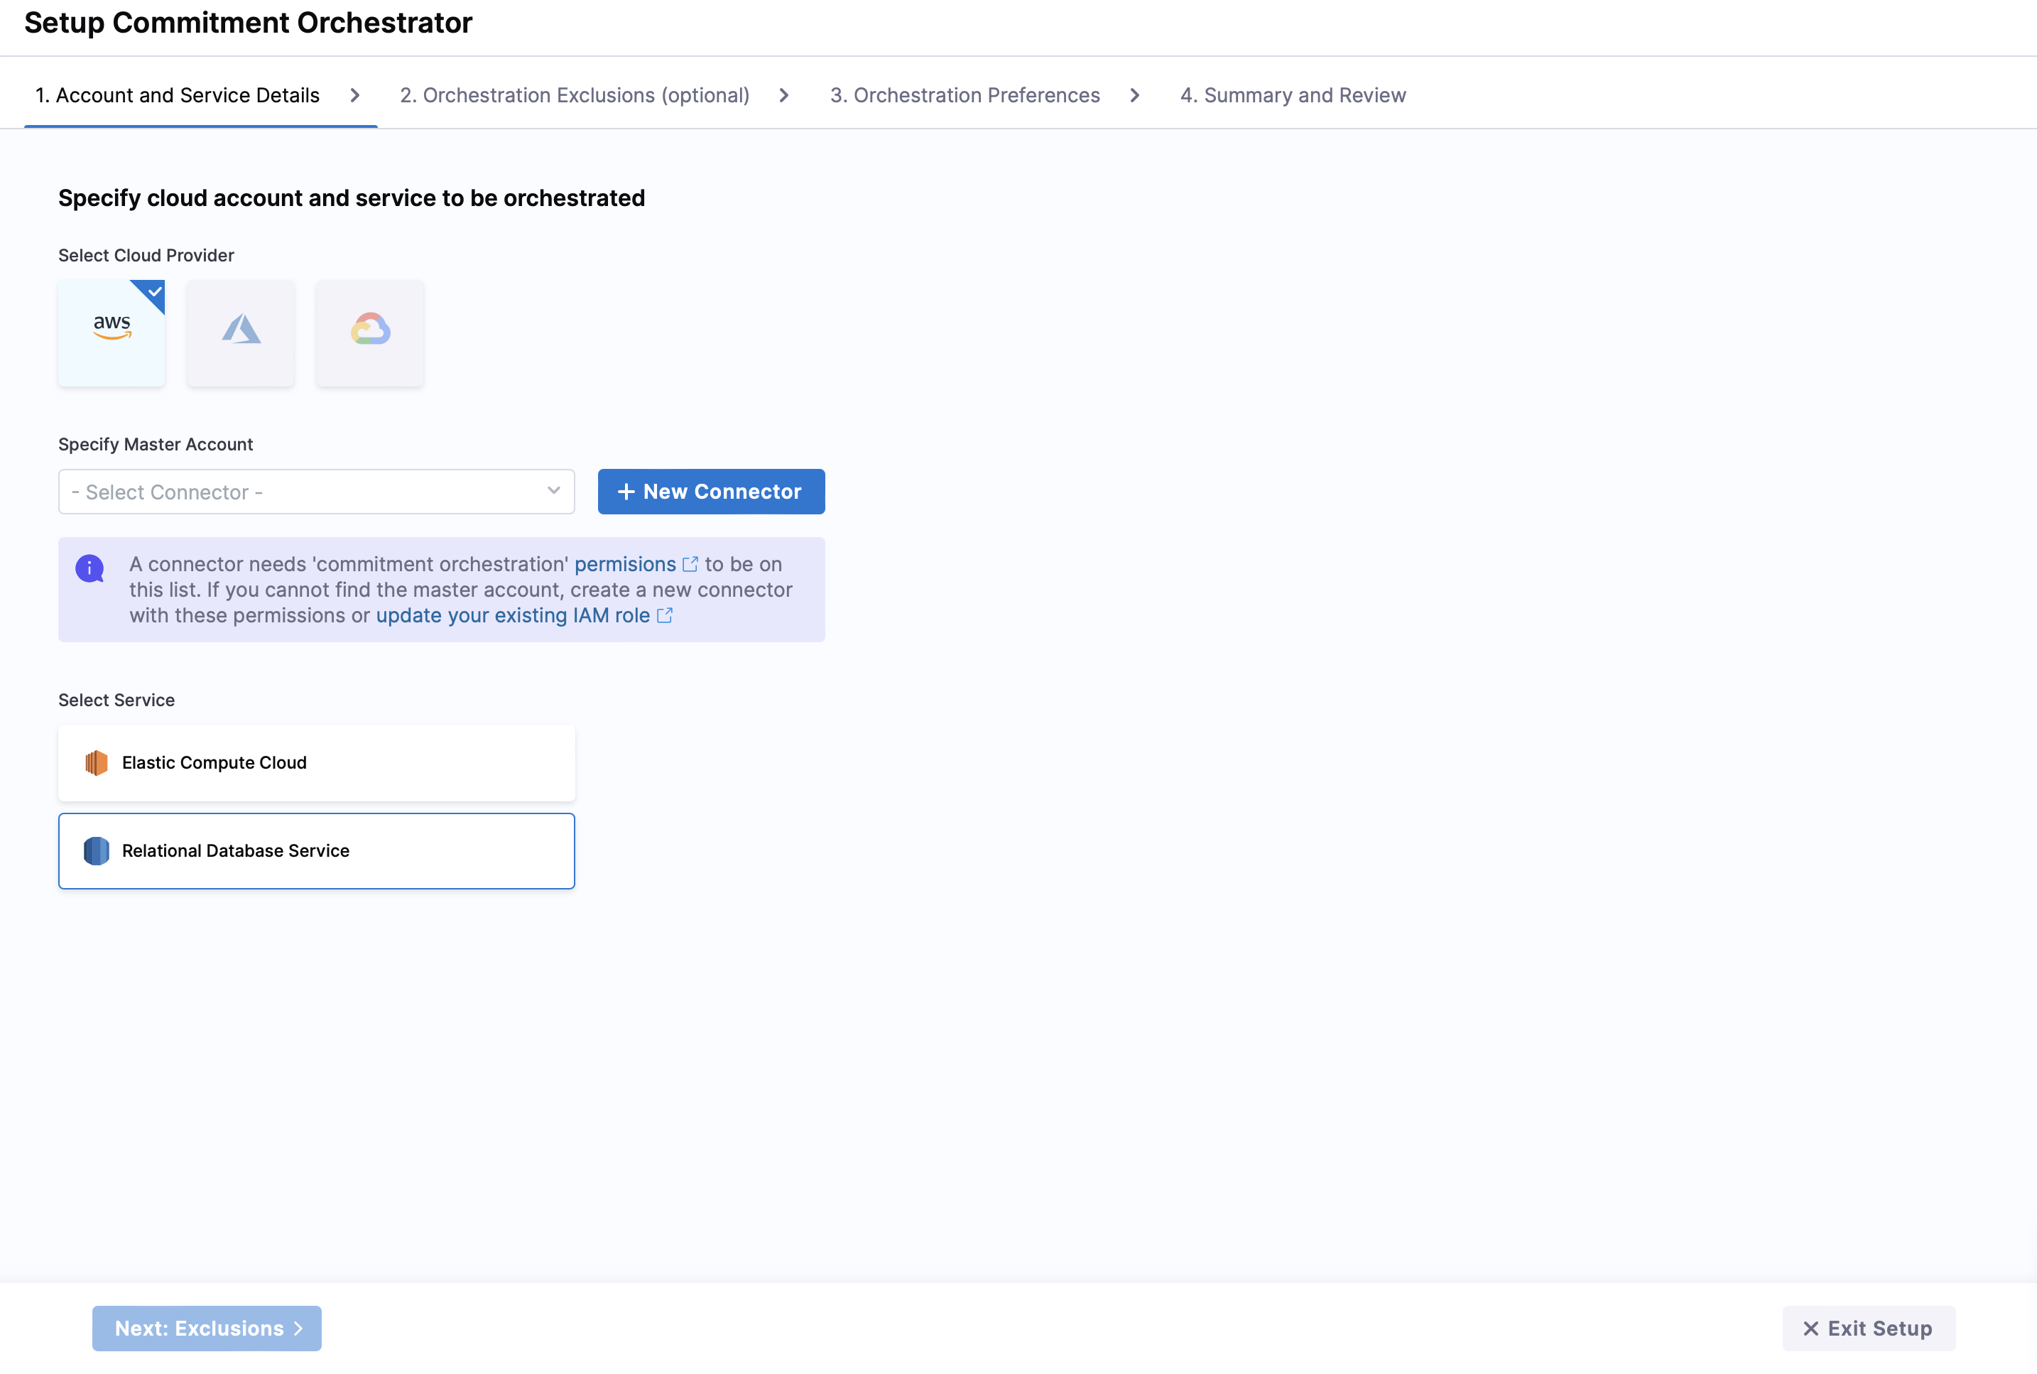
Task: Click the Exit Setup button
Action: pos(1867,1329)
